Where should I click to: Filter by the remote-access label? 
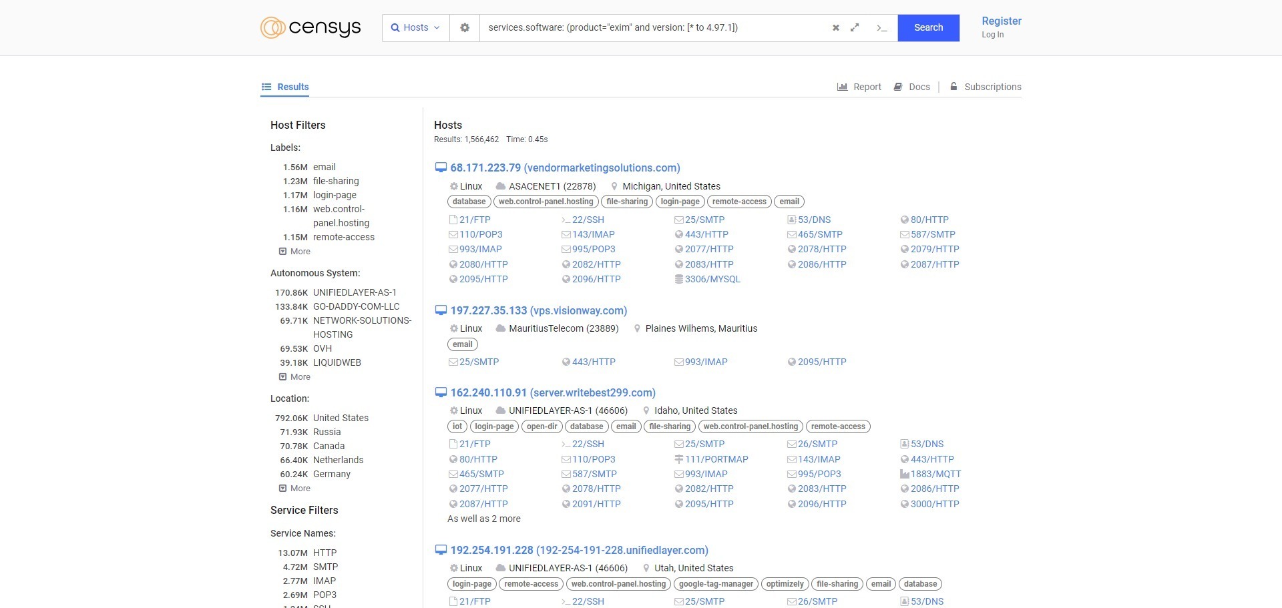(344, 237)
